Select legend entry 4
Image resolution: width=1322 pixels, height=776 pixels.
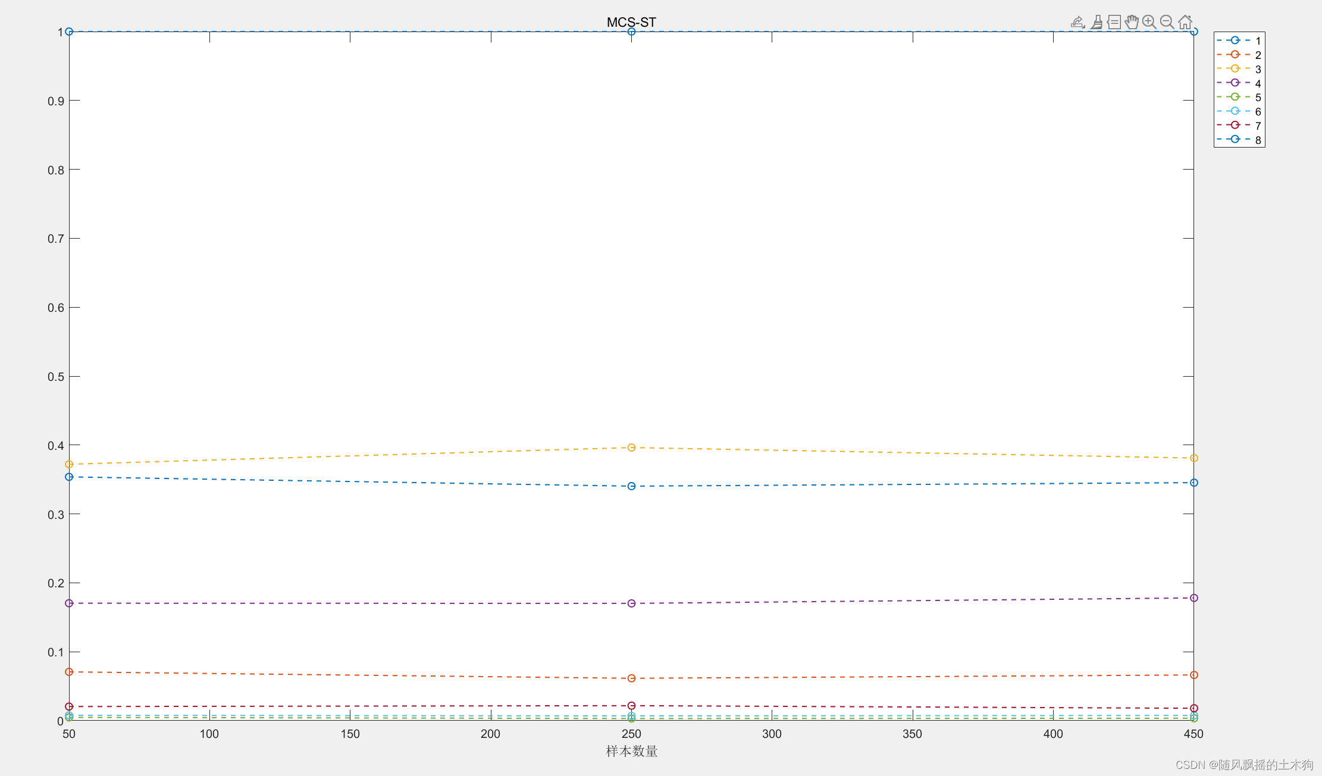pos(1239,83)
